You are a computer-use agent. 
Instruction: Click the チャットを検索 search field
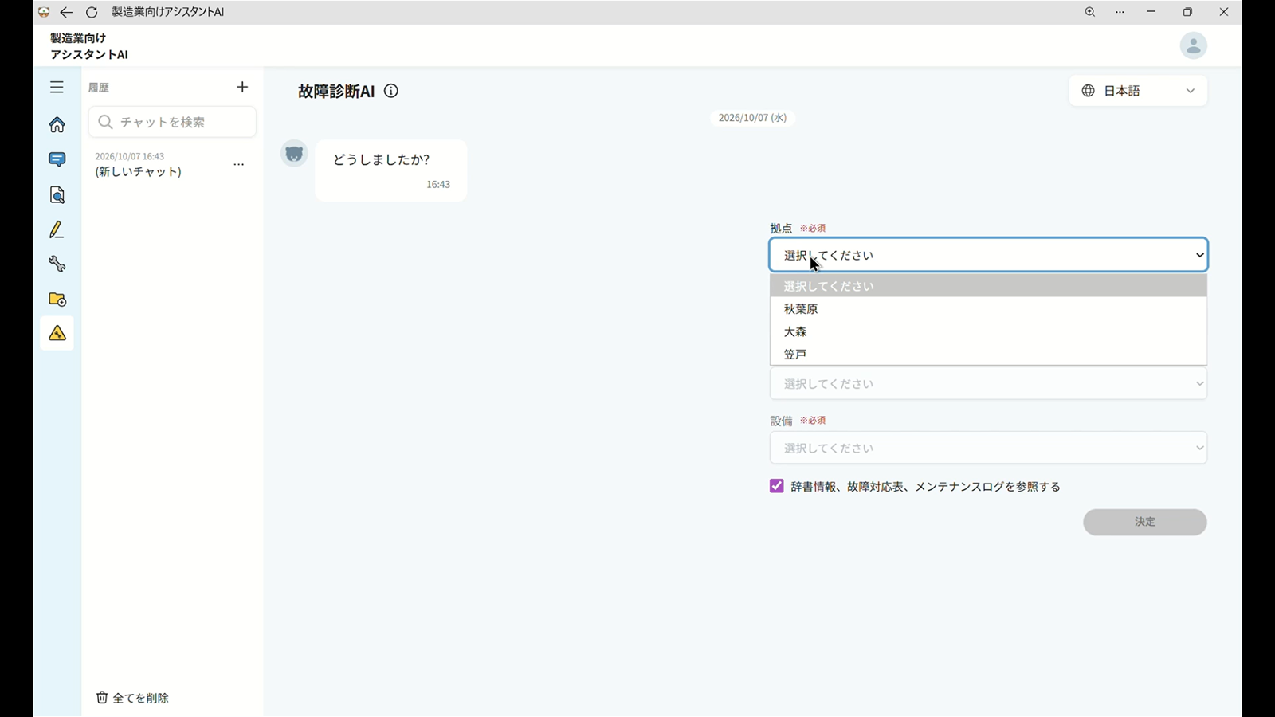[172, 122]
